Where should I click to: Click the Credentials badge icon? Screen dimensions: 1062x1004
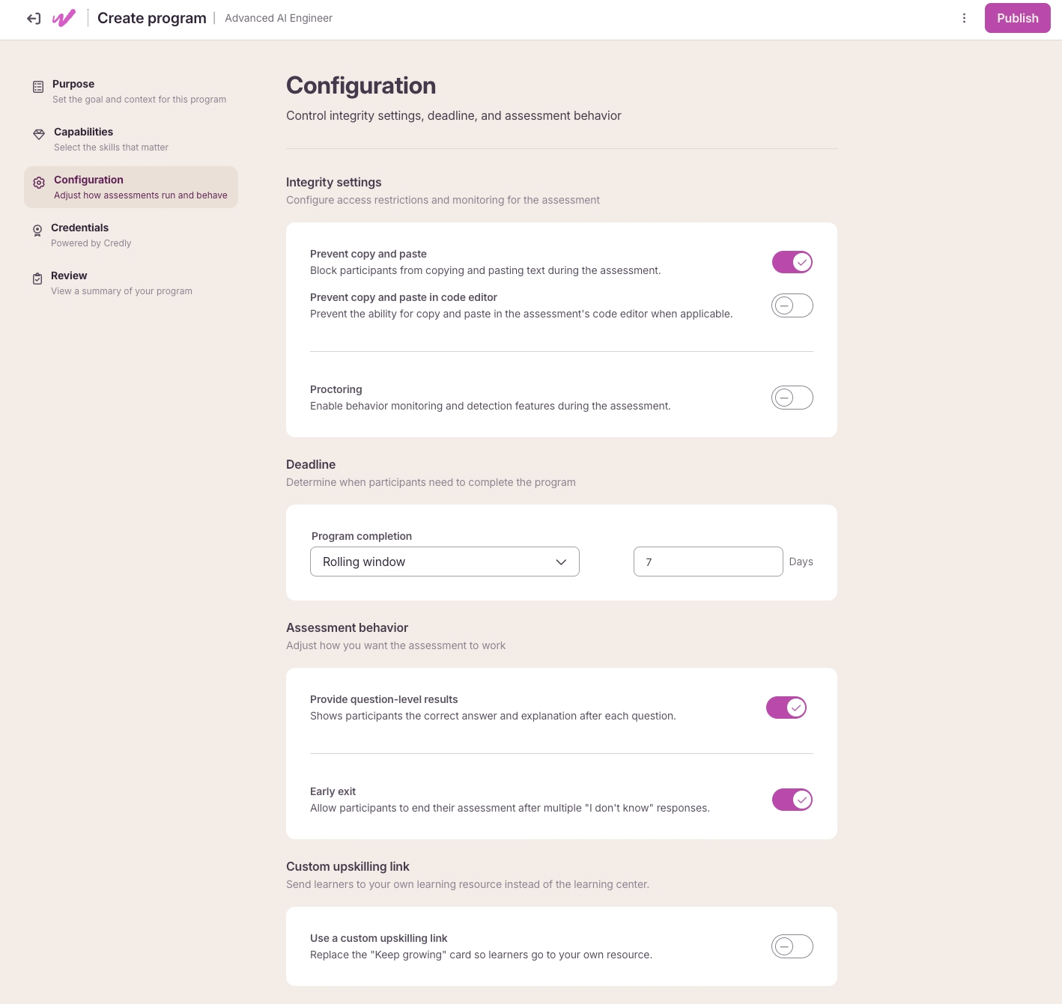(x=37, y=231)
